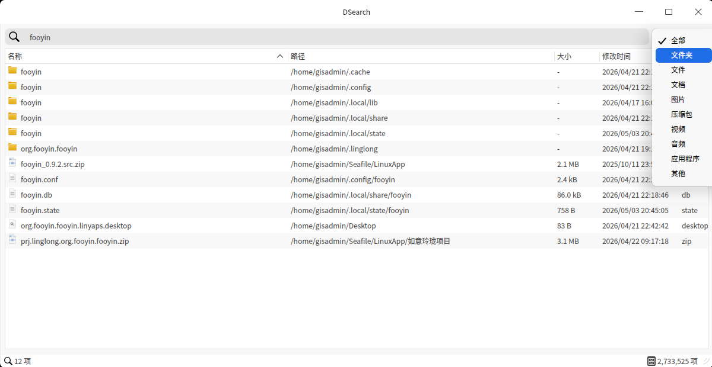Select 其他 in the filter menu
Image resolution: width=712 pixels, height=367 pixels.
coord(684,173)
